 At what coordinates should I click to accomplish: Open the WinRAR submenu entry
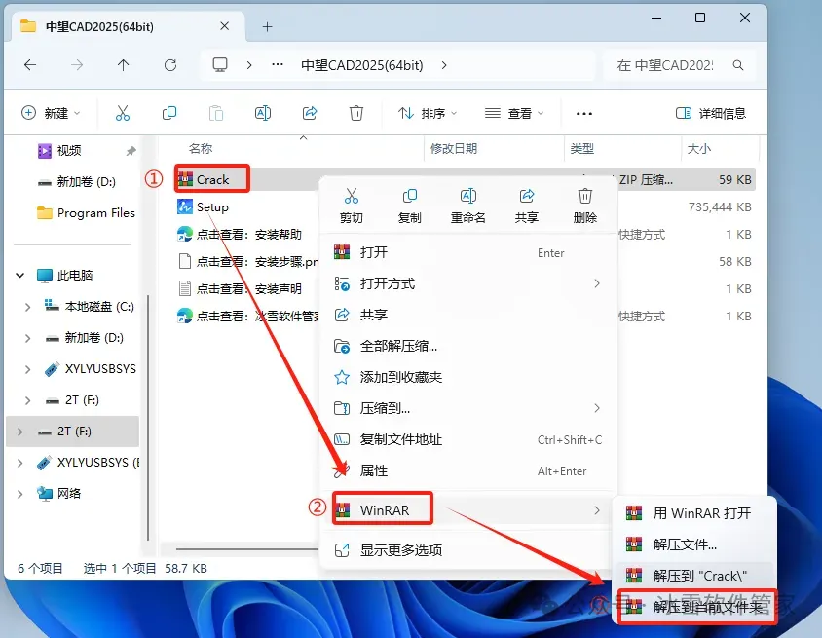(468, 510)
